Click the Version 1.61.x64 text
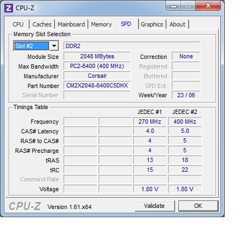 [70, 207]
